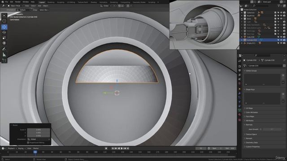The height and width of the screenshot is (161, 287).
Task: Select the Measure tool
Action: pos(4,55)
